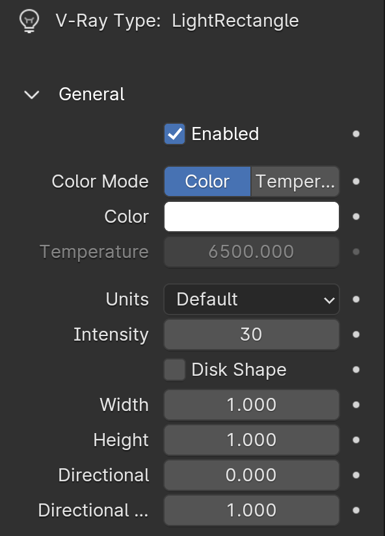This screenshot has height=536, width=385.
Task: Click the animate dot beside Height field
Action: (x=356, y=440)
